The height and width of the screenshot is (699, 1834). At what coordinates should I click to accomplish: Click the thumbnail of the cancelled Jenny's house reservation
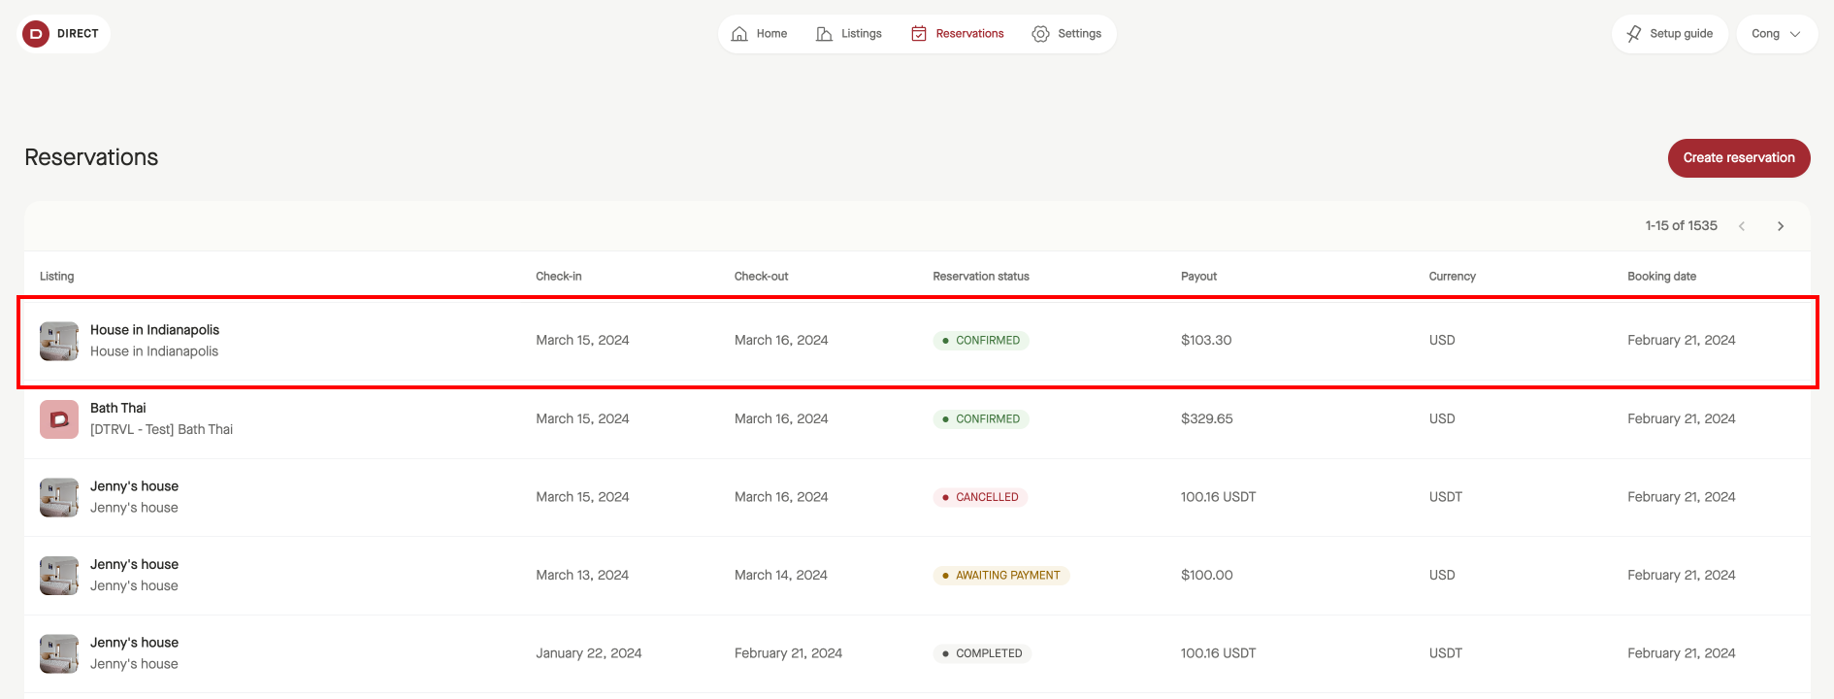click(59, 498)
